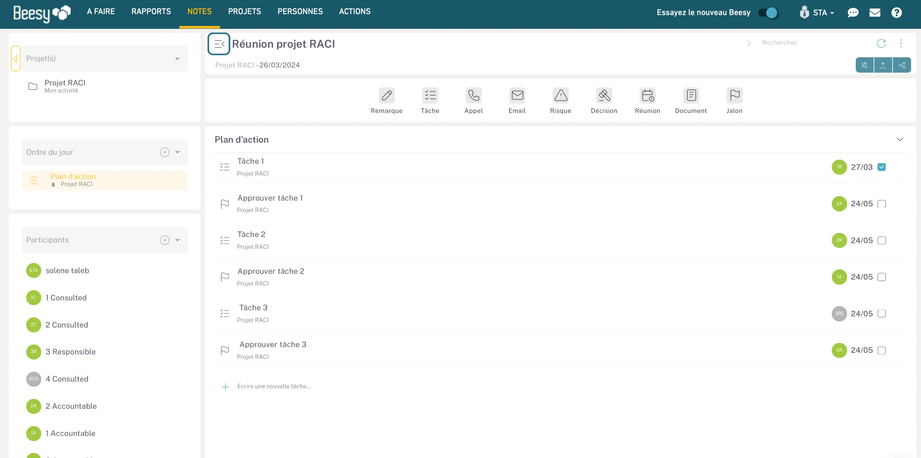Viewport: 921px width, 458px height.
Task: Expand the Participants dropdown arrow
Action: 178,240
